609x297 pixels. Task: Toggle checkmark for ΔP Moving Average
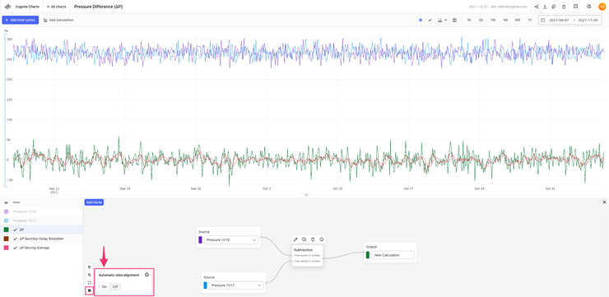click(x=15, y=248)
